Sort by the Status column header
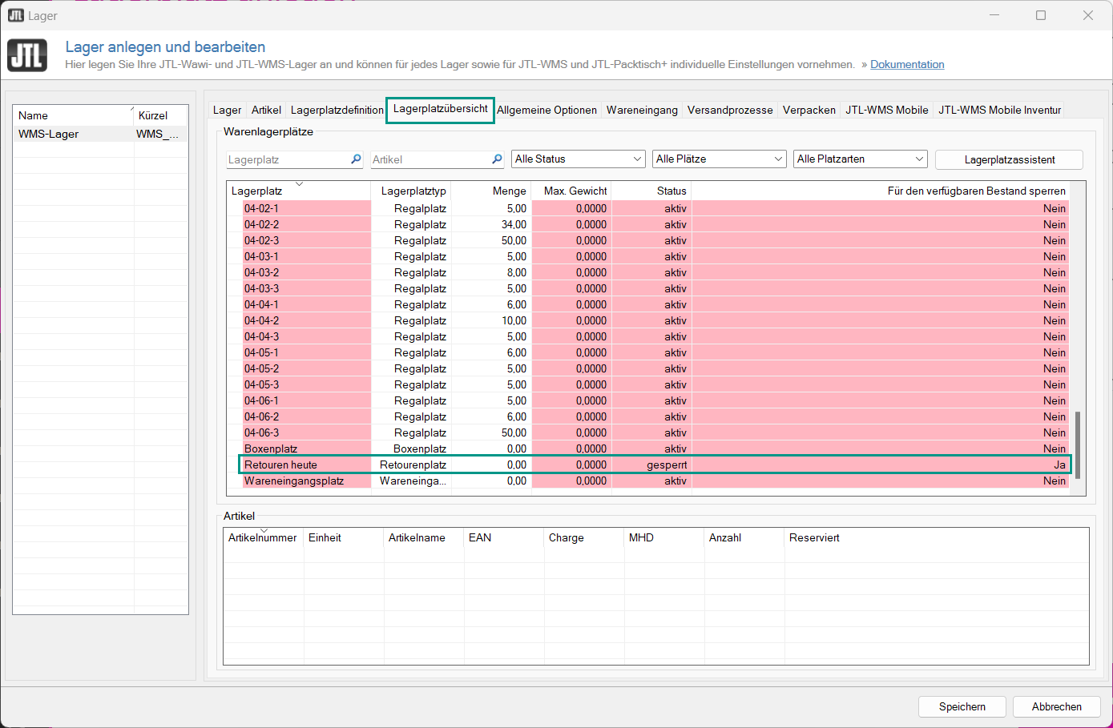1113x728 pixels. 651,191
